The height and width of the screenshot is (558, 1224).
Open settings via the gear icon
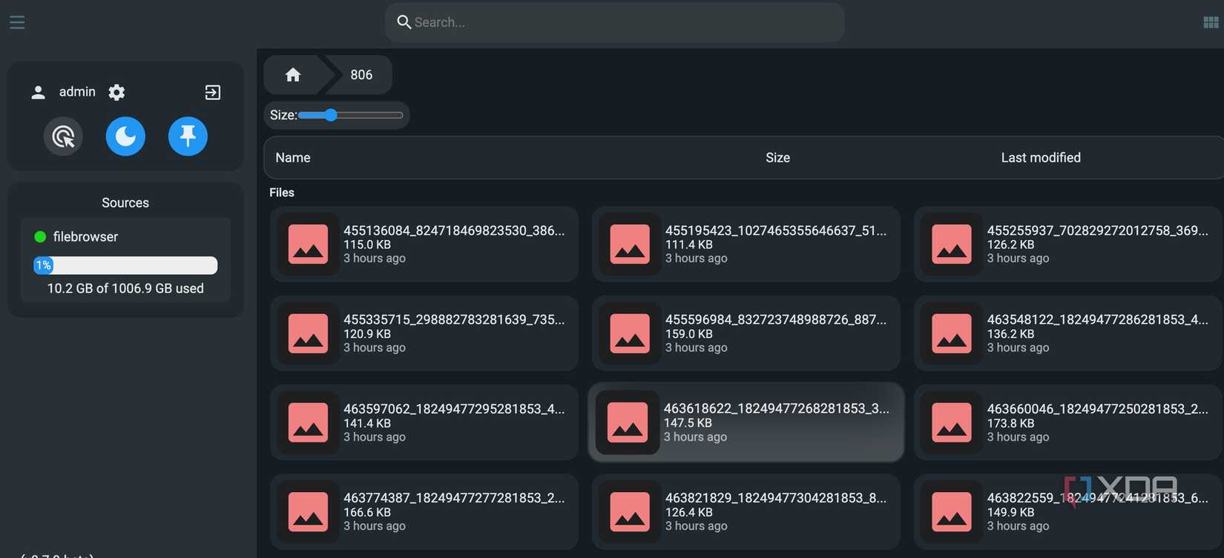[x=116, y=92]
